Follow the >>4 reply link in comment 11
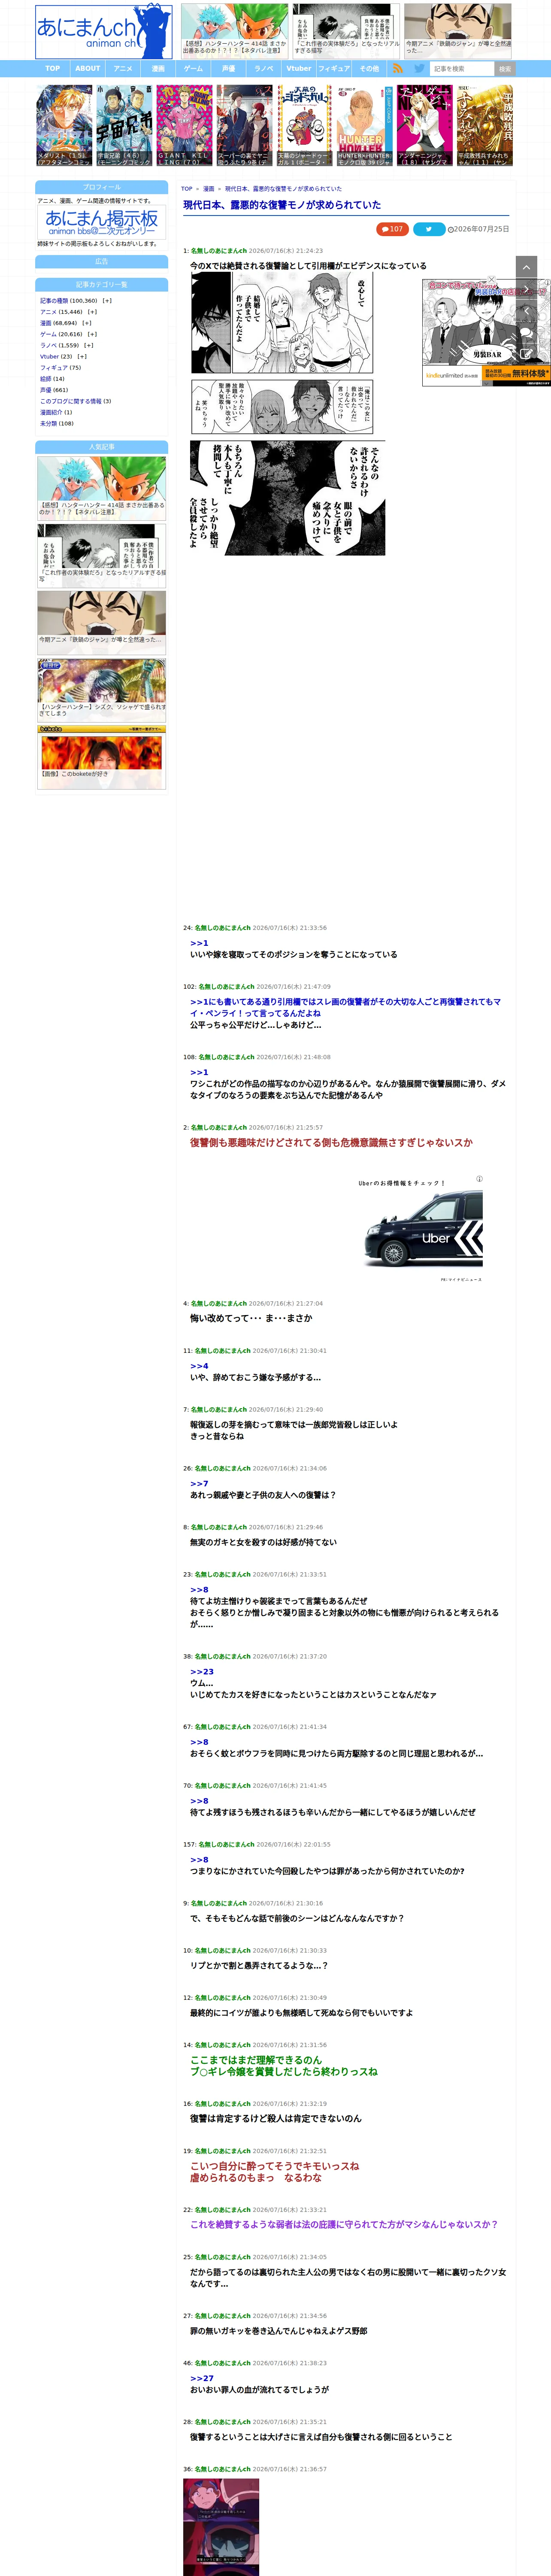Image resolution: width=551 pixels, height=2576 pixels. coord(199,1366)
